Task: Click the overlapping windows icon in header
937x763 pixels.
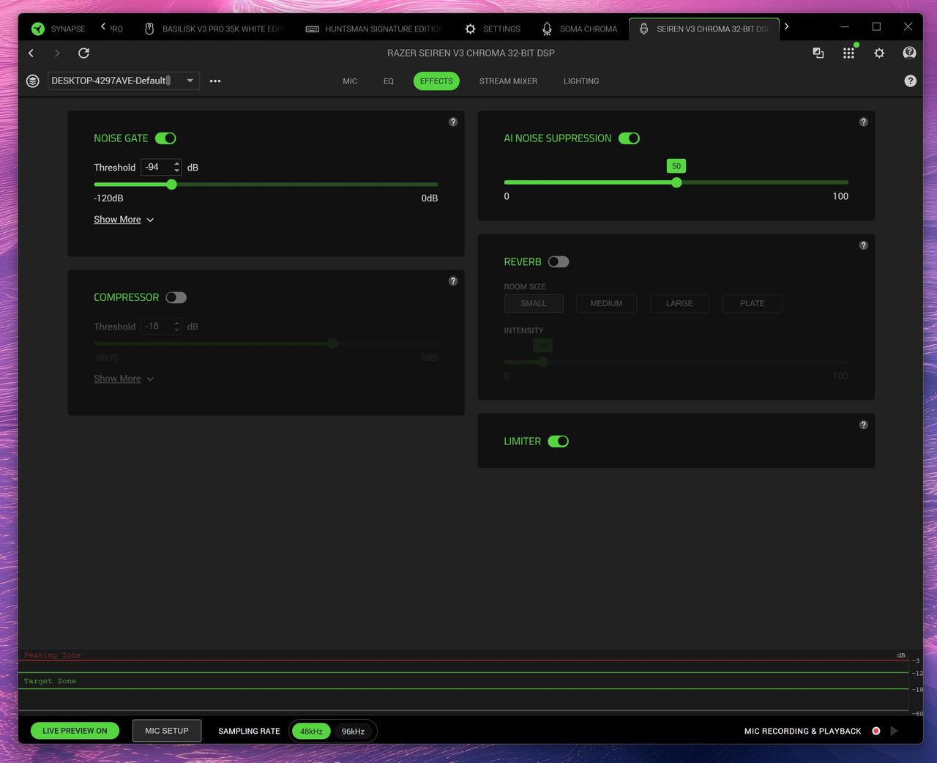Action: coord(818,53)
